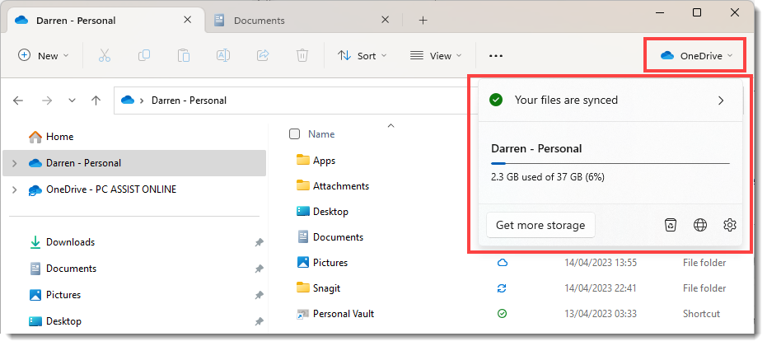Click the Delete trash icon in toolbar
The height and width of the screenshot is (346, 767).
pyautogui.click(x=302, y=55)
